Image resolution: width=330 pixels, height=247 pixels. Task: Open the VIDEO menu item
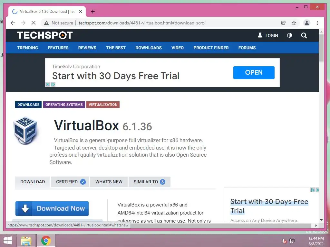click(x=178, y=48)
